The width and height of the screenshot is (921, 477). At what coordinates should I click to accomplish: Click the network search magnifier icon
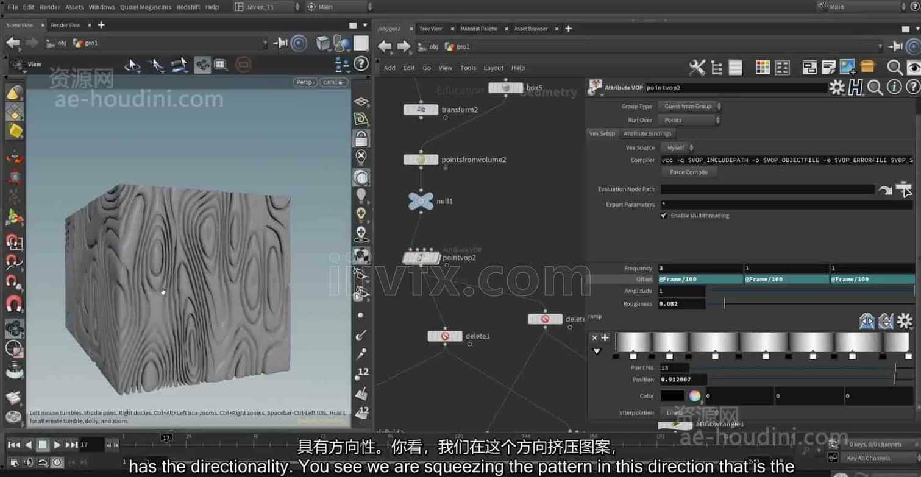[x=894, y=68]
